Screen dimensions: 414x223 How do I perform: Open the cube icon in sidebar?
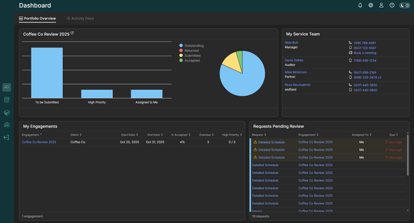(7, 113)
